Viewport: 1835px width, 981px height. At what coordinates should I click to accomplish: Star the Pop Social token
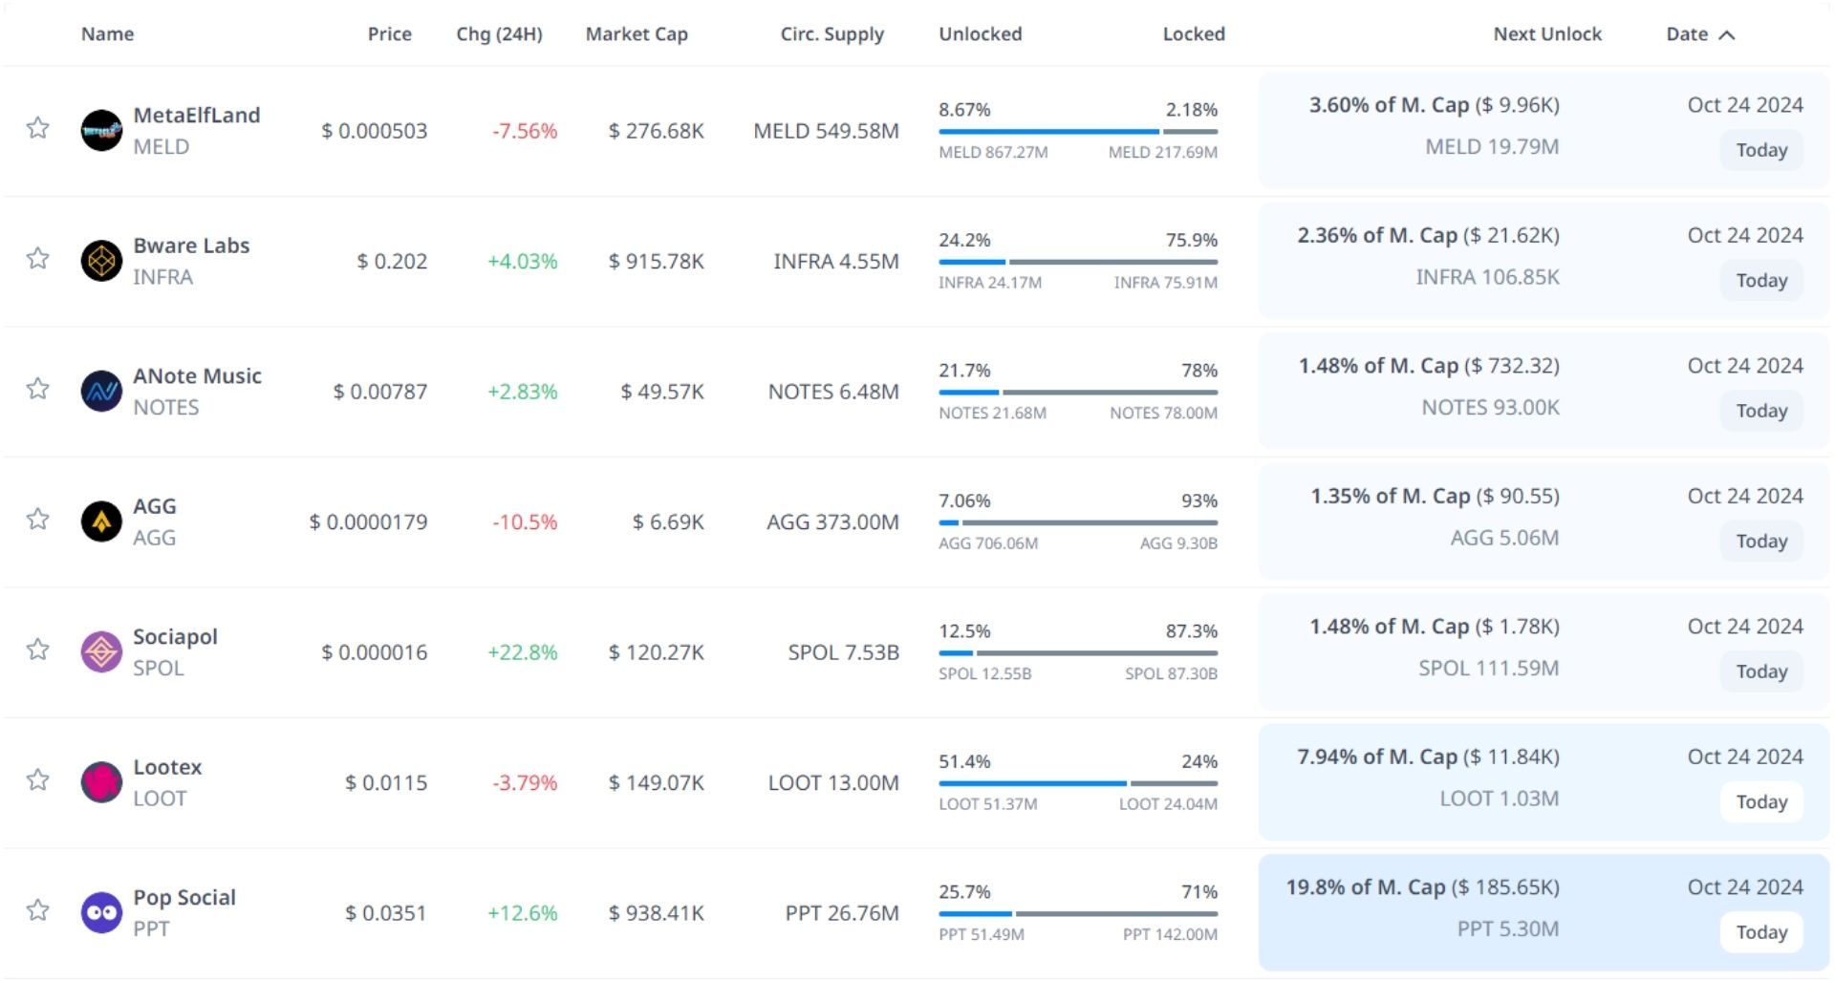(38, 910)
